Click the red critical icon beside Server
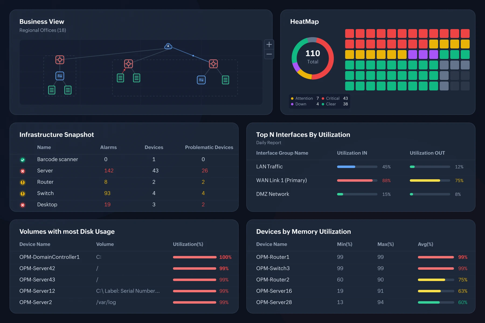485x323 pixels. coord(23,171)
